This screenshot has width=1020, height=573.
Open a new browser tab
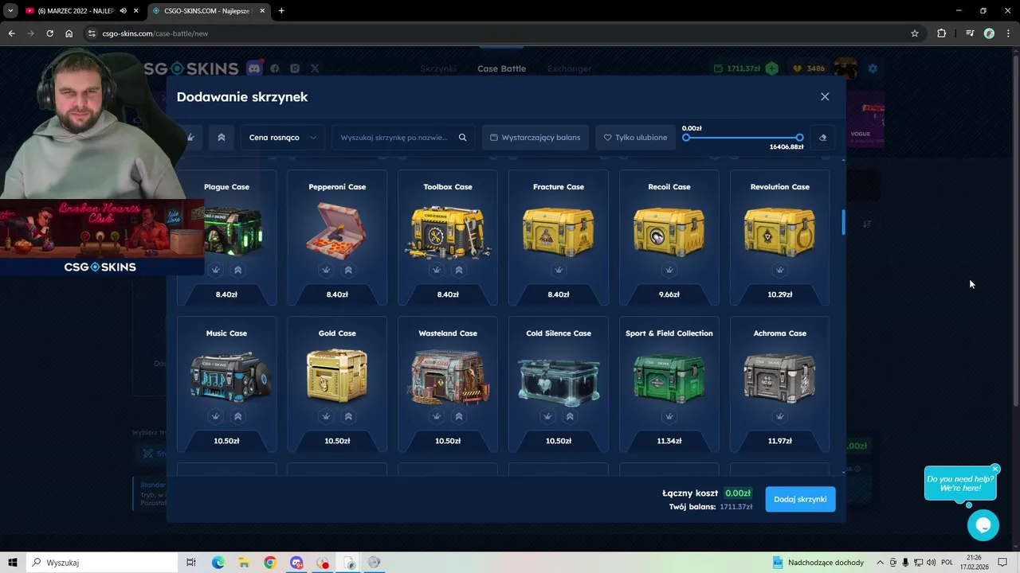point(281,10)
